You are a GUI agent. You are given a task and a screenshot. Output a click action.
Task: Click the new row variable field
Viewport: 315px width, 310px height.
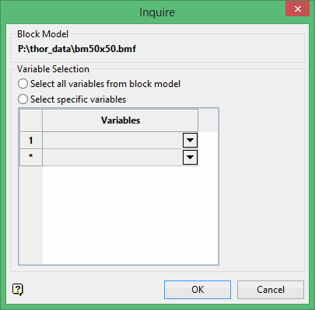click(x=113, y=157)
